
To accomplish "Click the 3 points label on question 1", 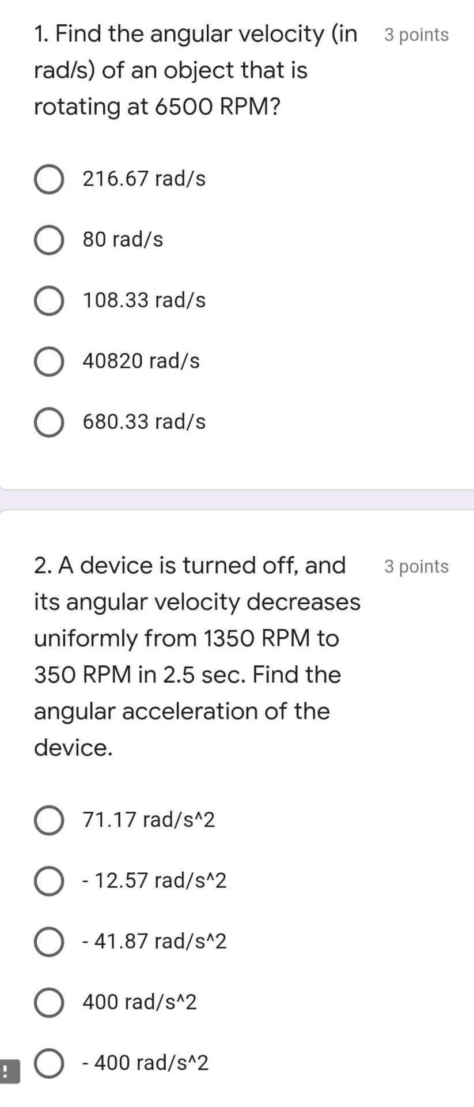I will pos(416,35).
